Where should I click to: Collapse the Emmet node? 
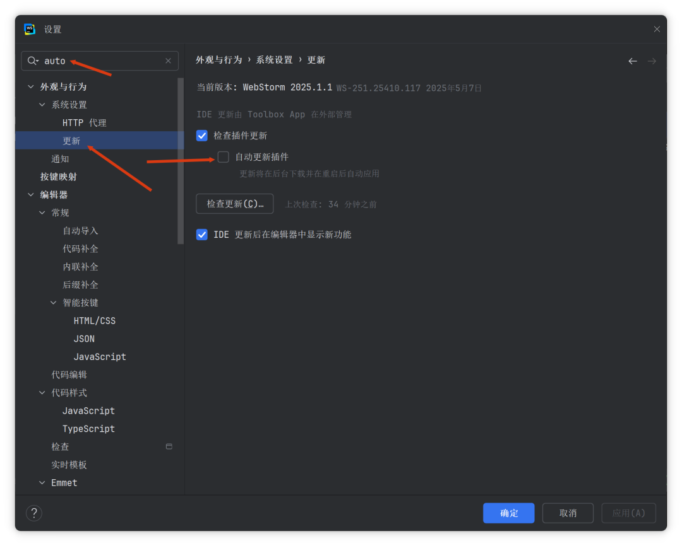[x=42, y=482]
